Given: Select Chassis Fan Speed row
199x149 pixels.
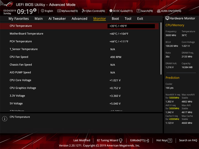Looking at the screenshot, I should [79, 65].
